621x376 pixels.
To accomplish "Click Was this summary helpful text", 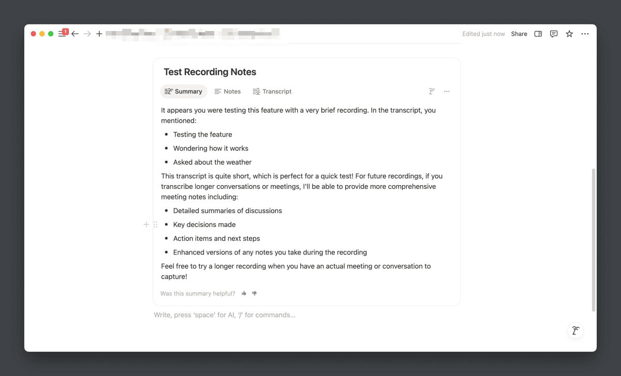I will click(198, 293).
